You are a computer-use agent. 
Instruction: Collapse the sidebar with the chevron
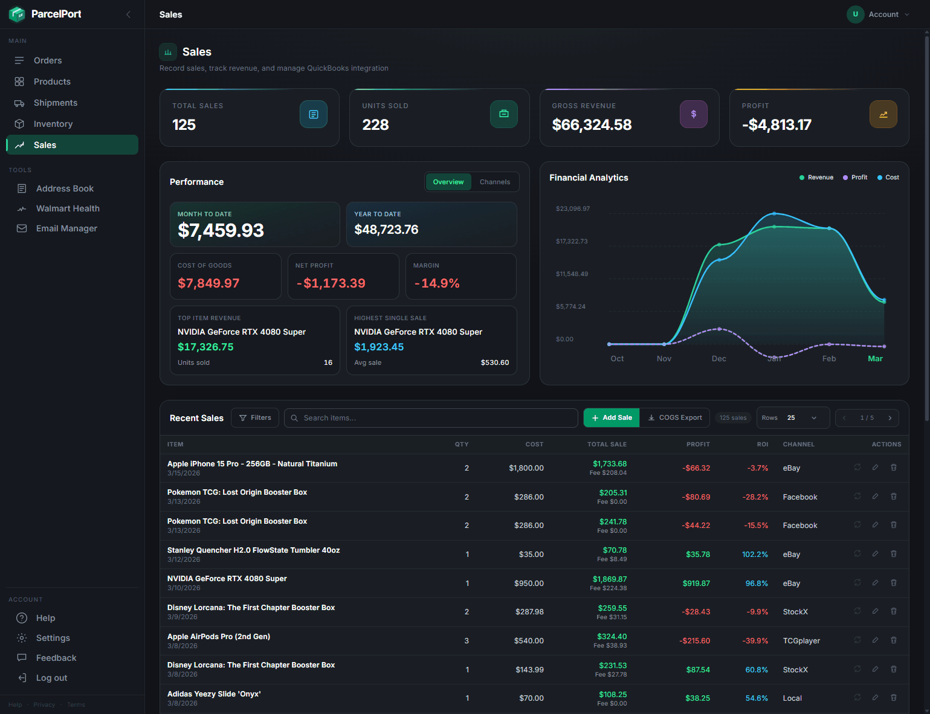(128, 14)
